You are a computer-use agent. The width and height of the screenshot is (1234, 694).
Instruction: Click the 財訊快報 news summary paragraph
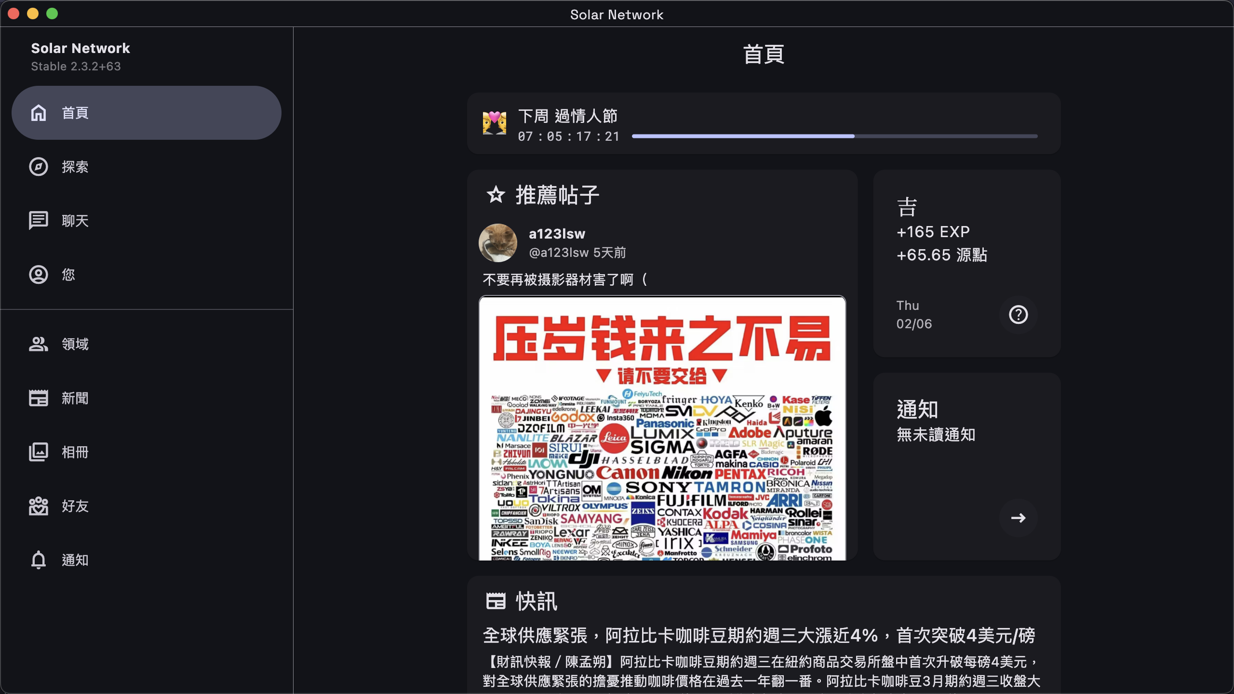[x=762, y=671]
